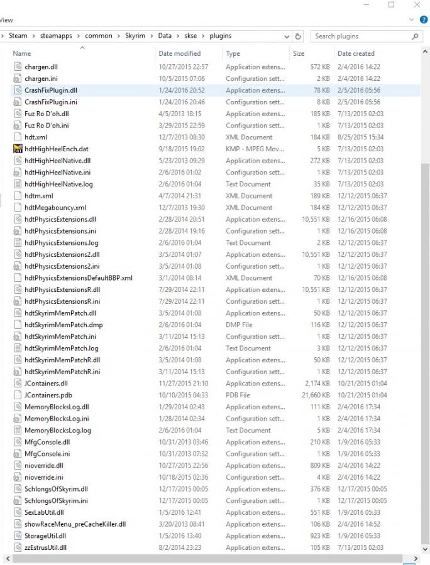Click the JContainers.pdb file icon
Image resolution: width=430 pixels, height=565 pixels.
click(18, 395)
